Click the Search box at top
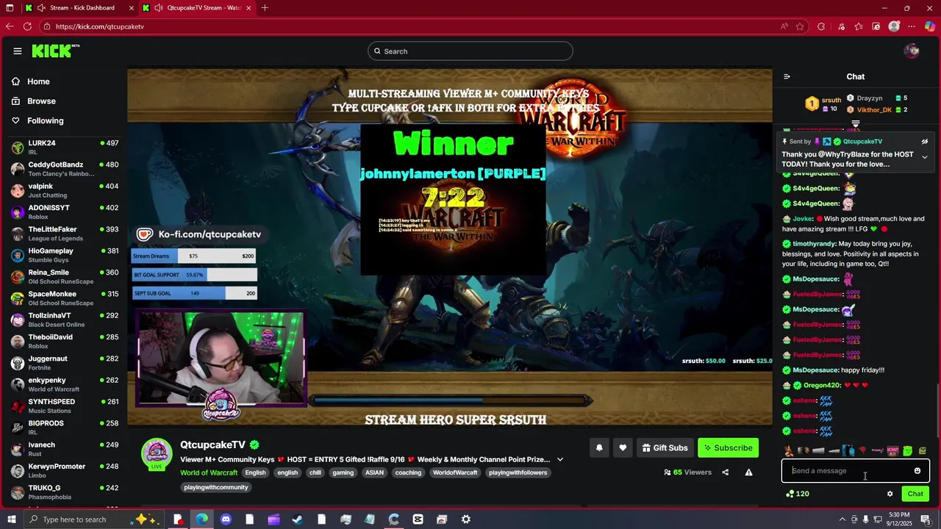The image size is (941, 529). point(470,51)
